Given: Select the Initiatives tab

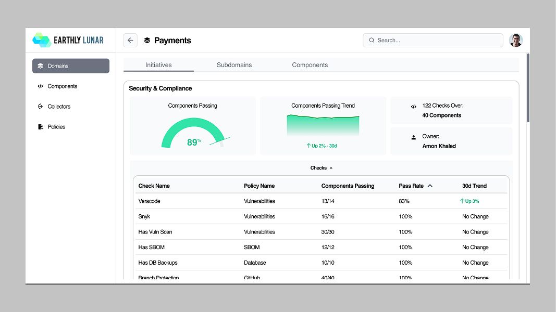Looking at the screenshot, I should (158, 65).
